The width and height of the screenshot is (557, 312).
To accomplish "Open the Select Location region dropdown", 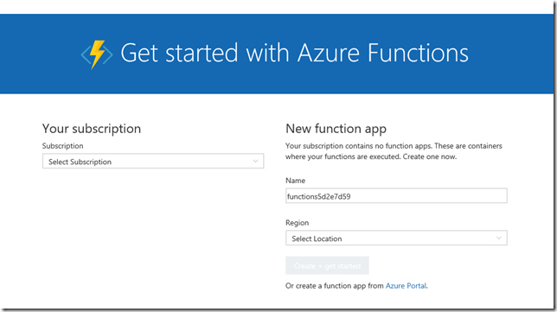I will (396, 239).
